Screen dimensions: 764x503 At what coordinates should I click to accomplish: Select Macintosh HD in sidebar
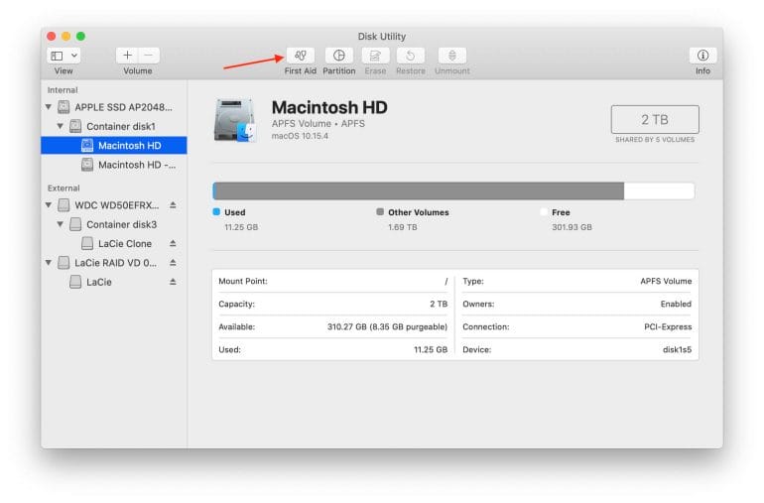(x=129, y=146)
